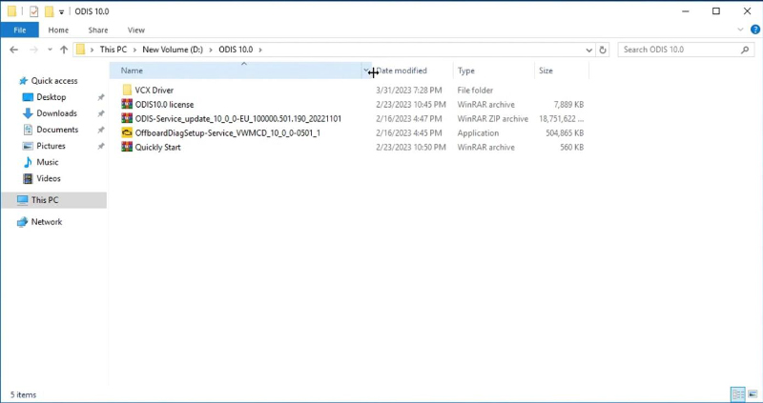Select 'OffboardDiagSetup-Service_VWMCD_10_0_0-0501_1' file name
Screen dimensions: 763x403
[x=228, y=132]
